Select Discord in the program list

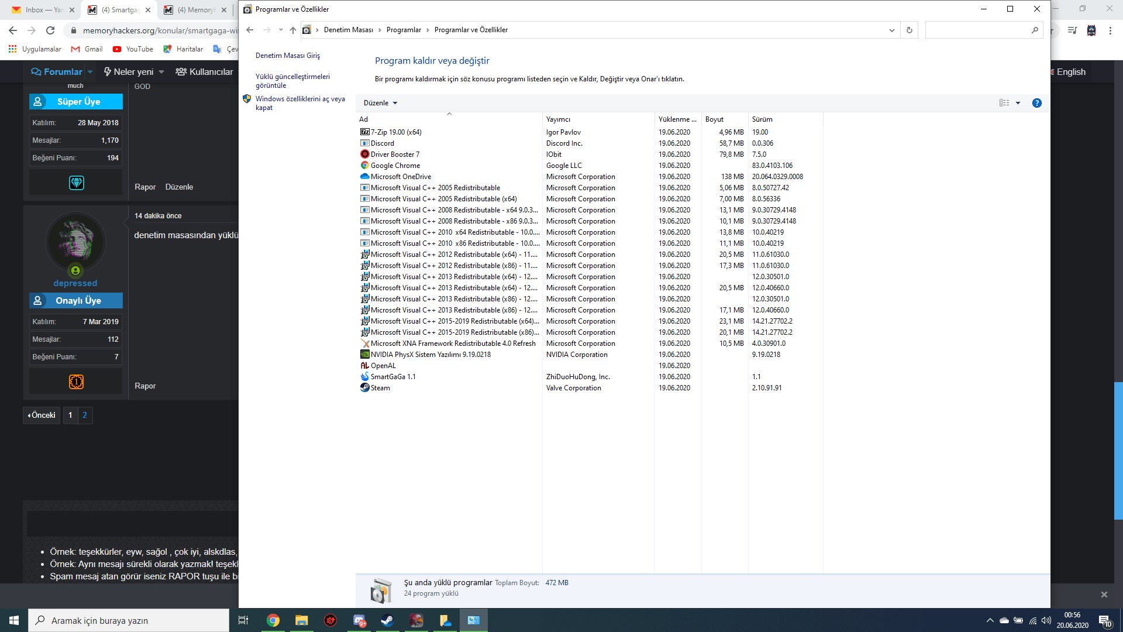(x=383, y=143)
